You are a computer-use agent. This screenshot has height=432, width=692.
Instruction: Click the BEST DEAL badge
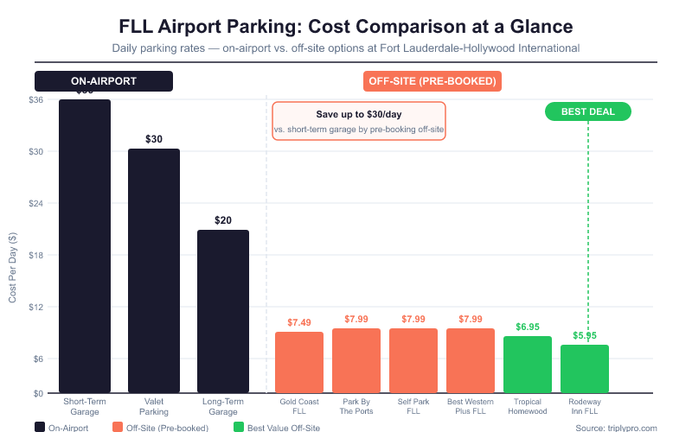point(588,111)
